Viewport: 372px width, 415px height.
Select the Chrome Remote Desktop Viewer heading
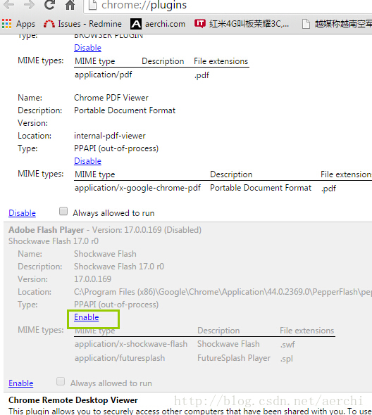click(x=73, y=400)
